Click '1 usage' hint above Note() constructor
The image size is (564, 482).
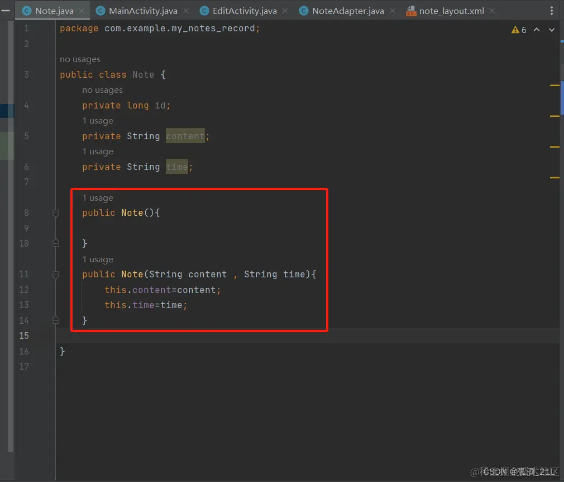point(98,198)
